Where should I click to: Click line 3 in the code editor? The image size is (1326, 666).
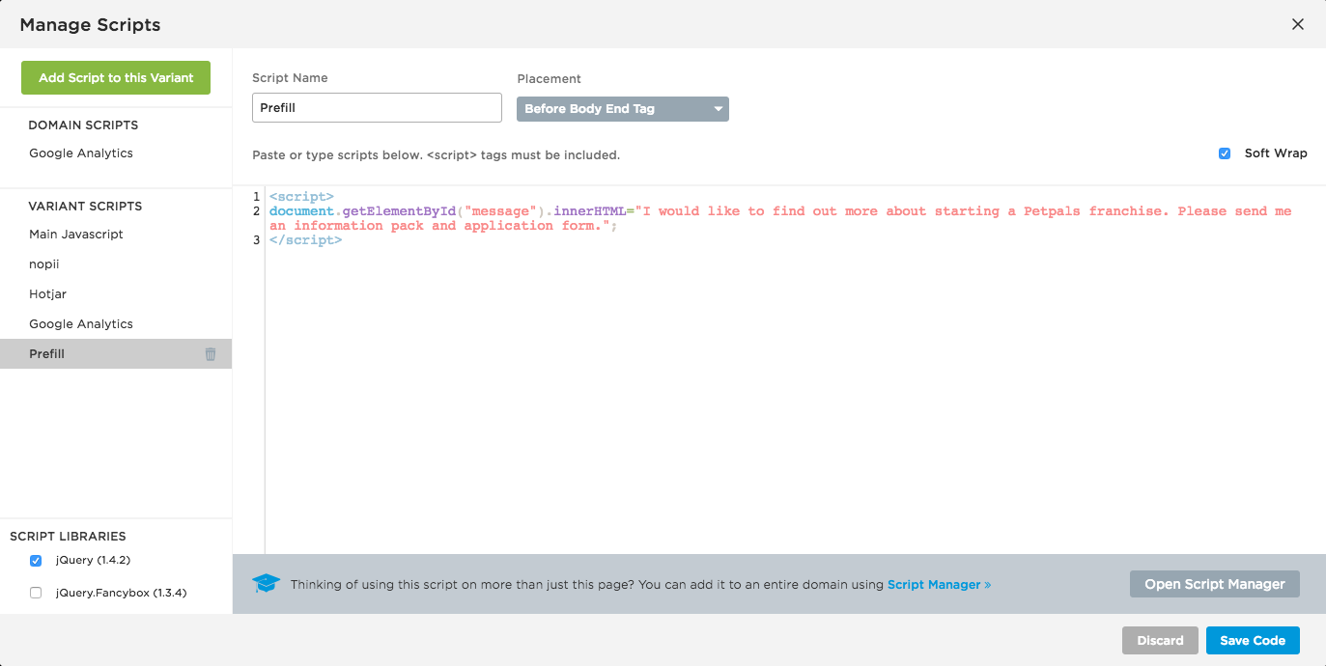305,240
